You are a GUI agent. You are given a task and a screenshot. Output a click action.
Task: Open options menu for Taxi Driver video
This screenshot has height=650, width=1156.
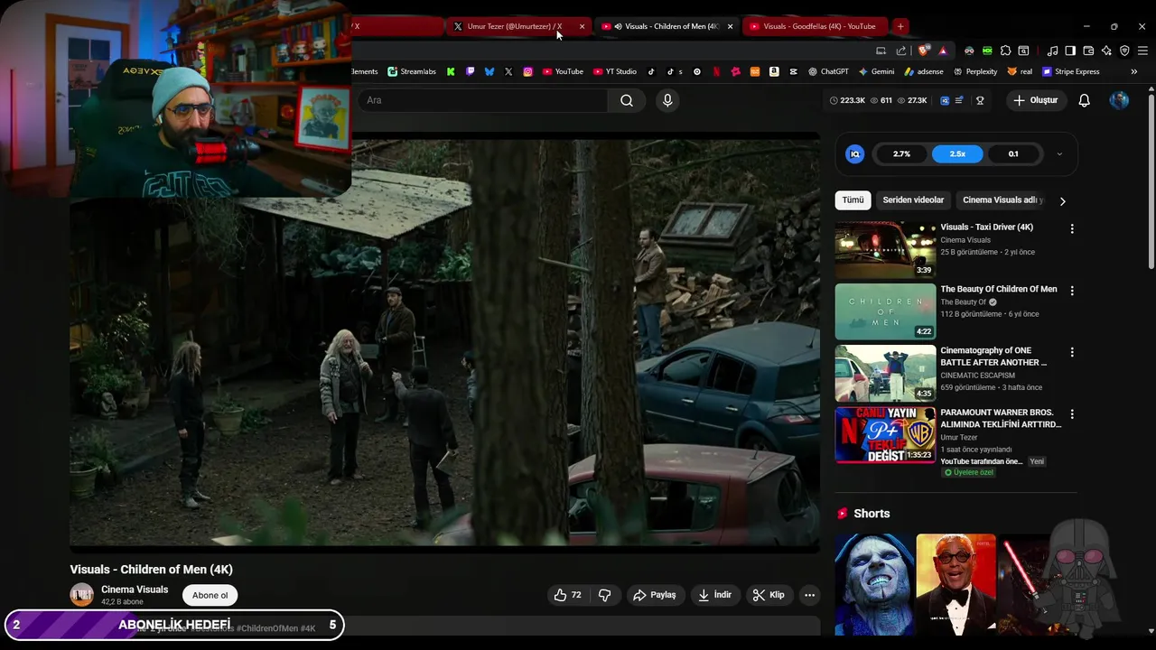(x=1072, y=229)
